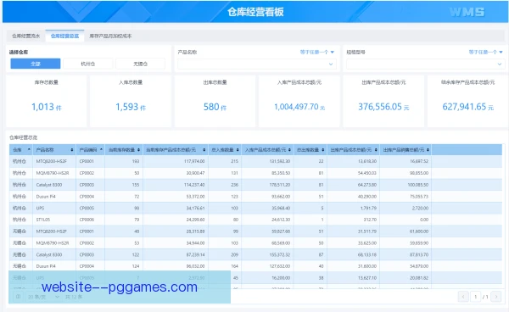Select the Dusun Pi4 row costing 53,372.00
The height and width of the screenshot is (312, 509).
pos(255,196)
